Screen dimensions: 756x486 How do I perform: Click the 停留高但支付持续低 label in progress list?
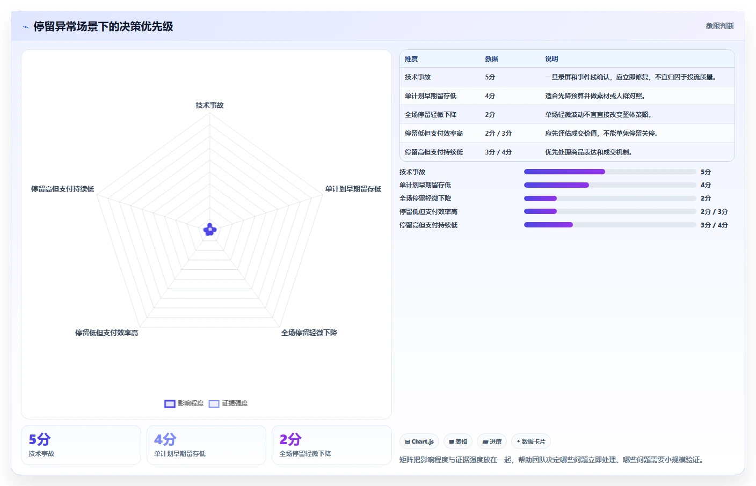[428, 225]
